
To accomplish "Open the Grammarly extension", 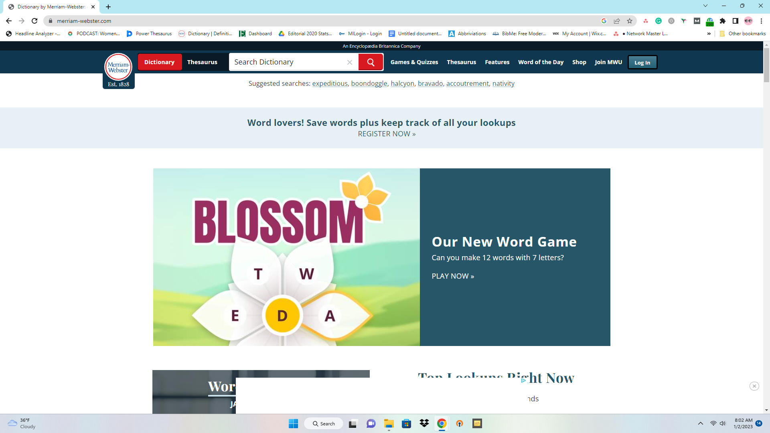I will pyautogui.click(x=659, y=21).
